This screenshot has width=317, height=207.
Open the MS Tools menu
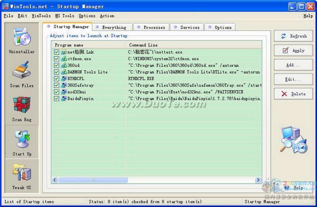coord(65,16)
